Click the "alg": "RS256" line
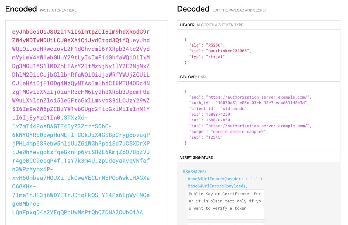348x225 pixels. [x=207, y=45]
